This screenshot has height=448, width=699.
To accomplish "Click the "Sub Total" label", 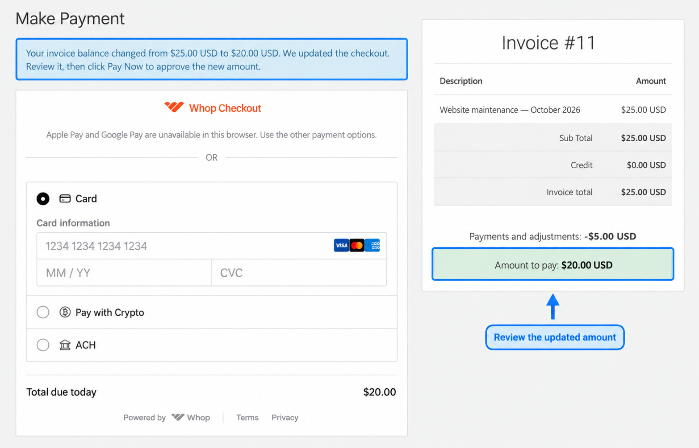I will point(576,138).
